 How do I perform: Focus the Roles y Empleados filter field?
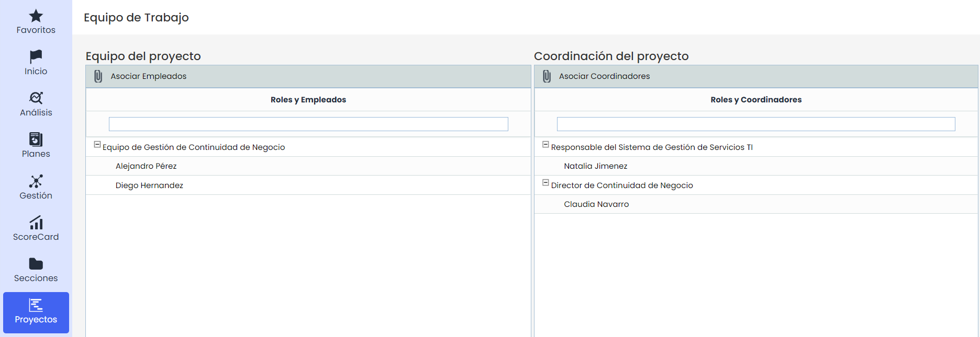pos(308,124)
